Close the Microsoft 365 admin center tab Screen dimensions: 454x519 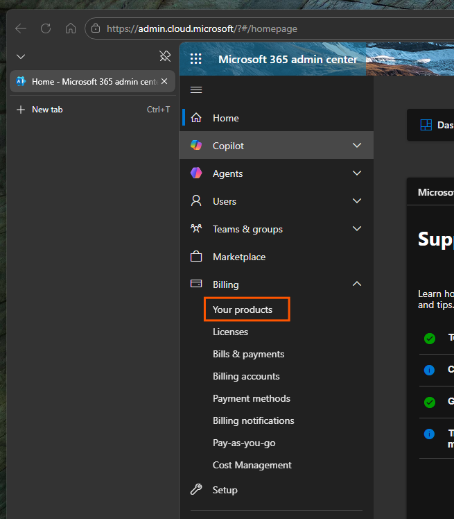[x=164, y=81]
